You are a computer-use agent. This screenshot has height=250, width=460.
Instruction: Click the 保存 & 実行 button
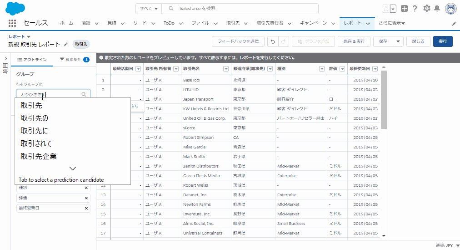pos(354,41)
